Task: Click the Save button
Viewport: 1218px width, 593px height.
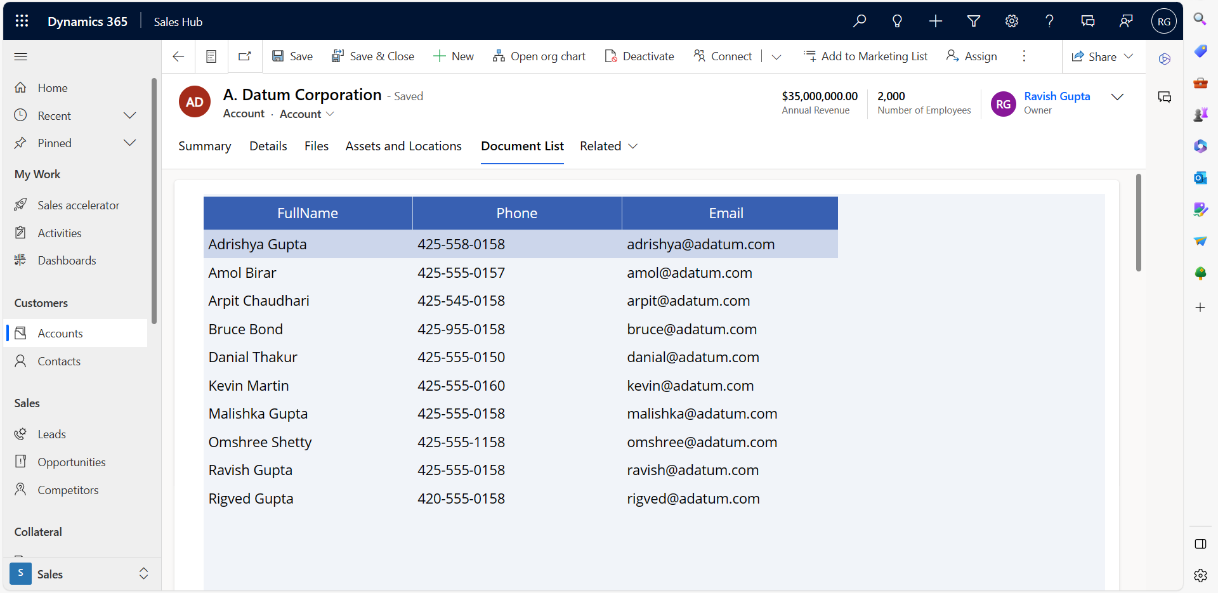Action: tap(292, 56)
